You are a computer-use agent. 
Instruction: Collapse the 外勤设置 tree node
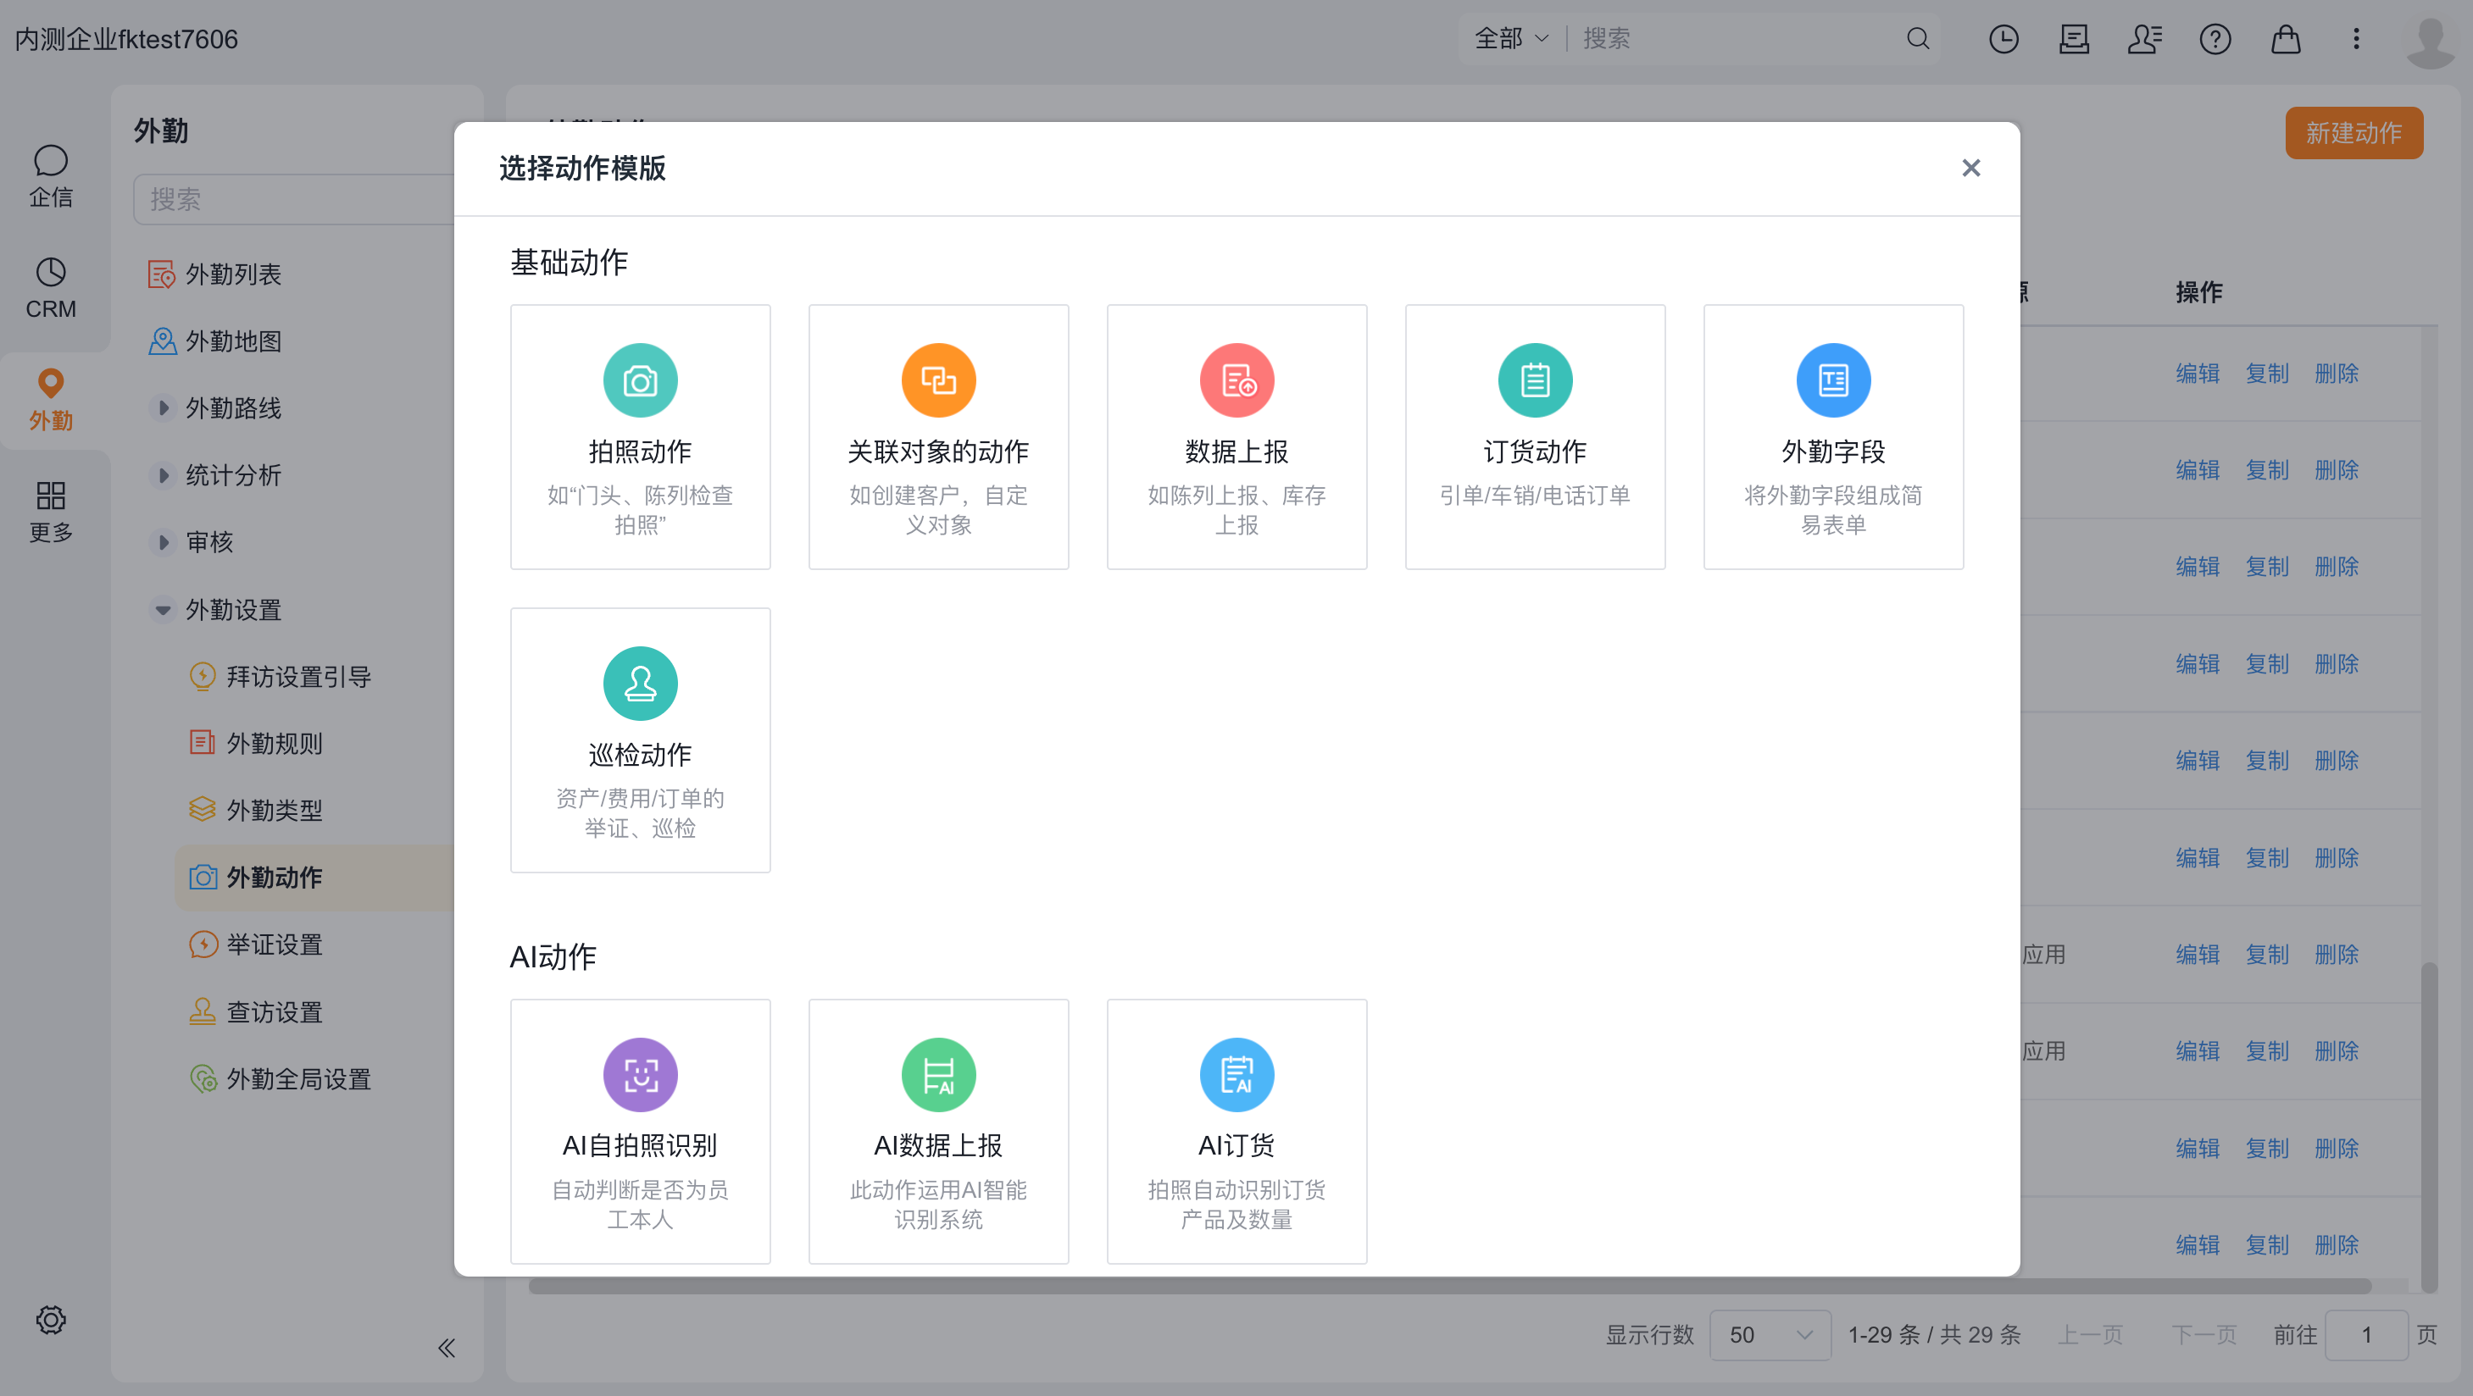click(x=164, y=609)
